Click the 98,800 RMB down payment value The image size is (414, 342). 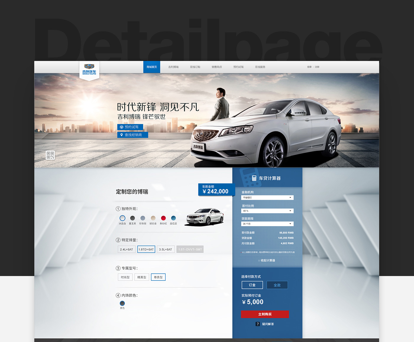click(x=287, y=233)
